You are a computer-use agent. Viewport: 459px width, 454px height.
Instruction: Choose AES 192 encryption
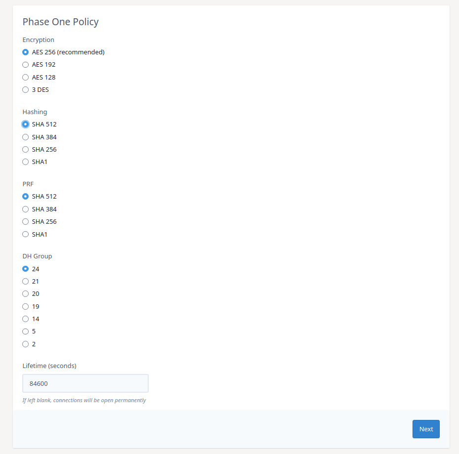point(25,64)
